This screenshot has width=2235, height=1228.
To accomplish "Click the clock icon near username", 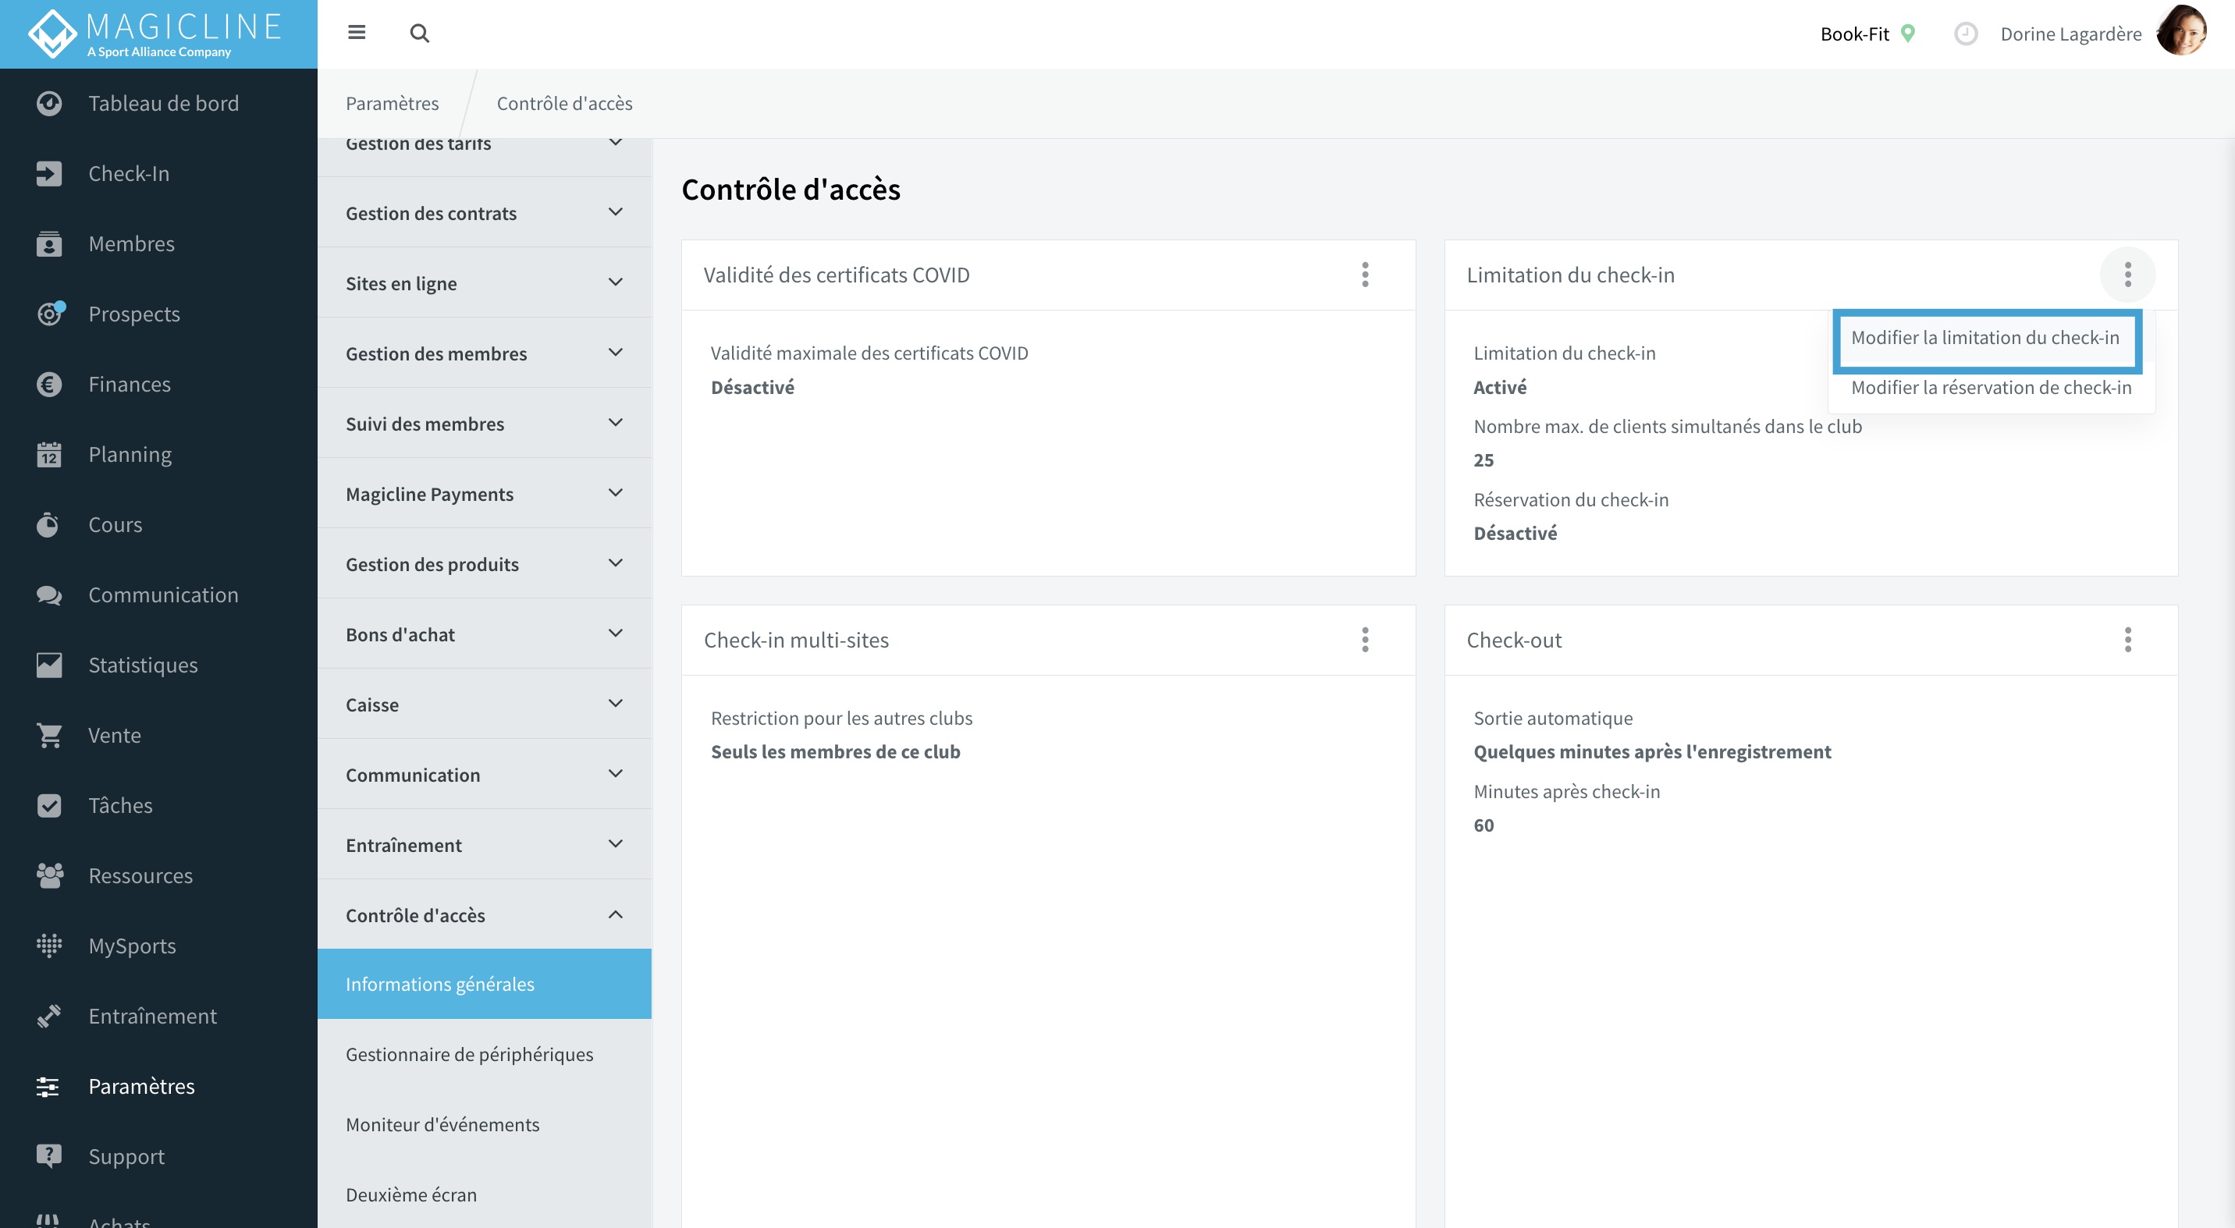I will [x=1965, y=34].
